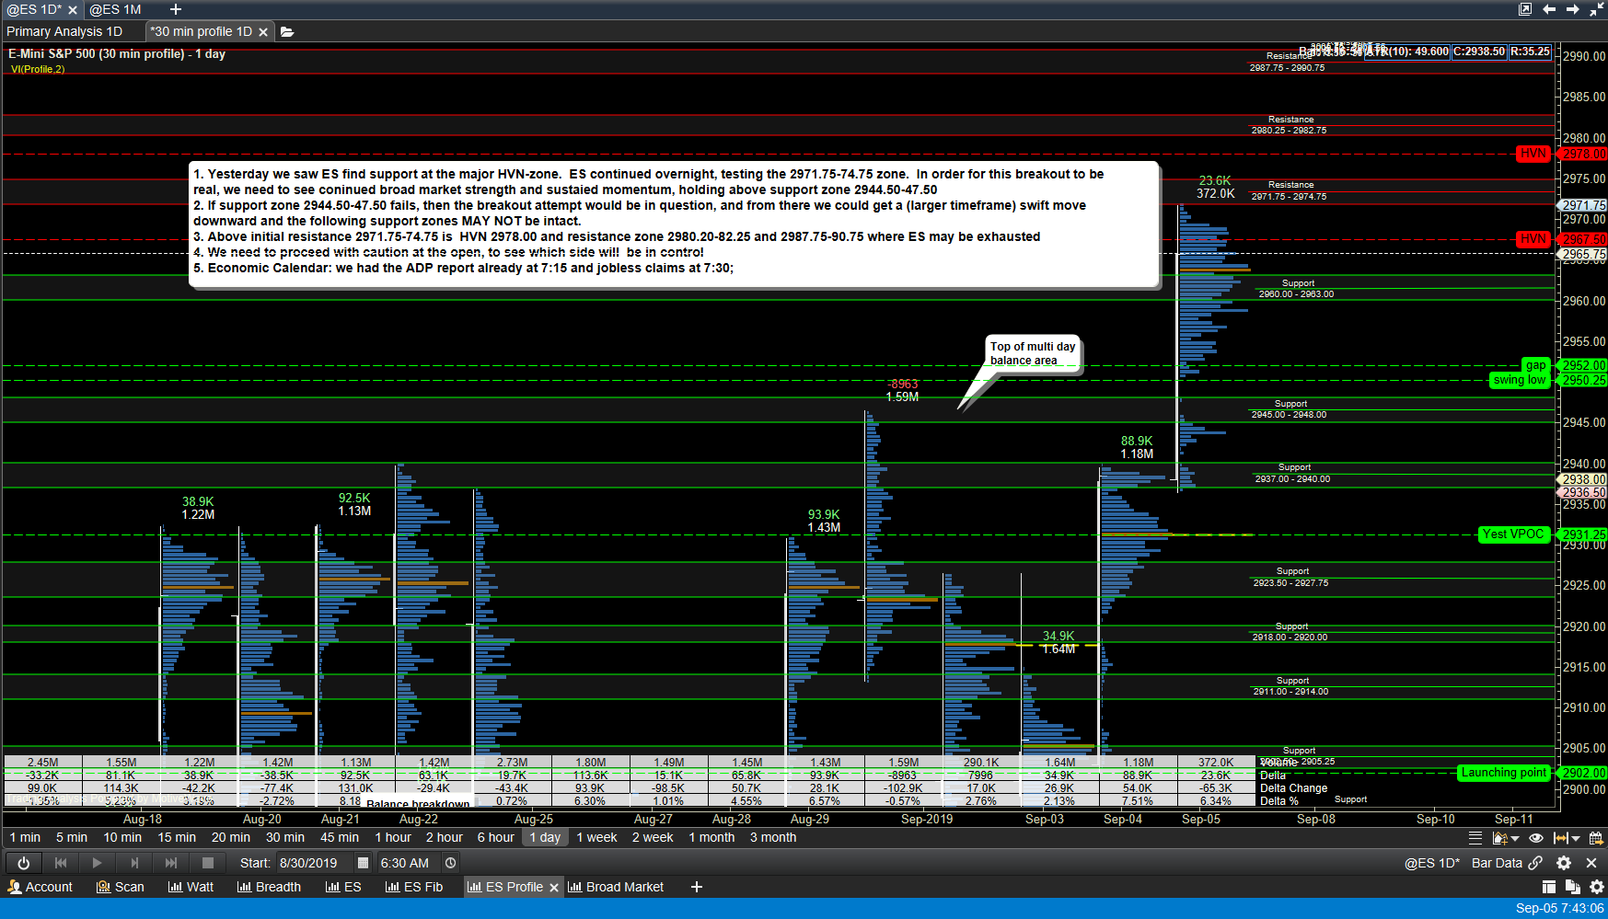This screenshot has height=919, width=1608.
Task: Select the 3 month timeframe
Action: [x=773, y=837]
